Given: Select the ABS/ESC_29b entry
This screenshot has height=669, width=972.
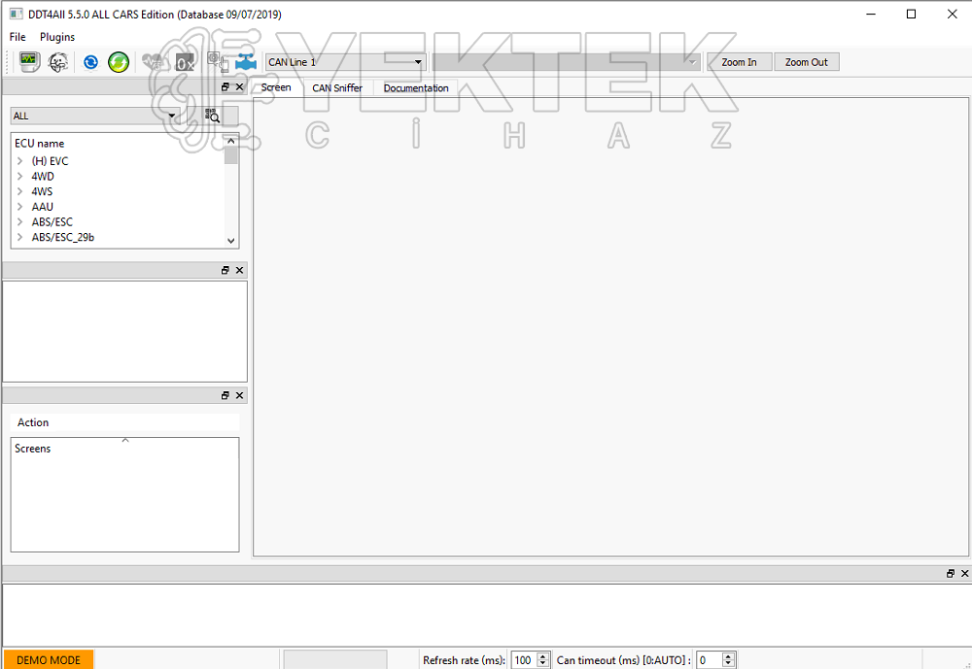Looking at the screenshot, I should 63,237.
